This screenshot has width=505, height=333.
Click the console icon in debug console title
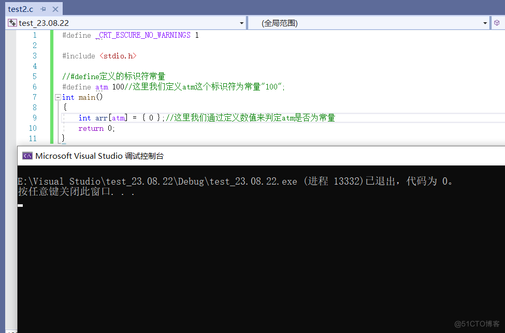tap(27, 156)
